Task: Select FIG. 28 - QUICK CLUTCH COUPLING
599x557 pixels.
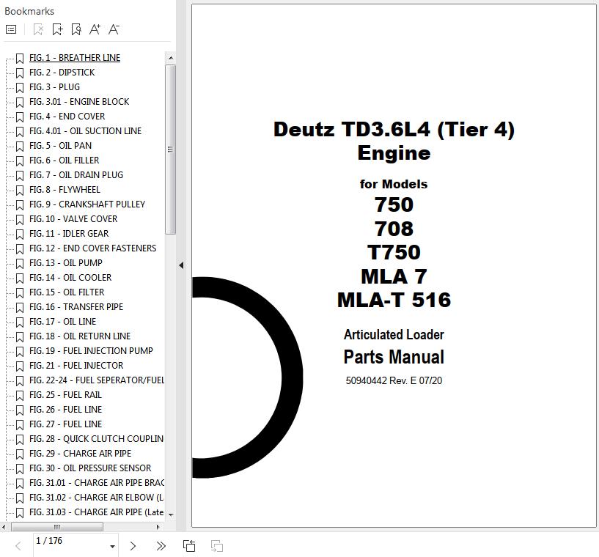Action: [96, 439]
